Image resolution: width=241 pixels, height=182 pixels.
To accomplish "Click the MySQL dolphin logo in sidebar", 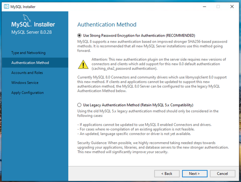I will pos(27,18).
